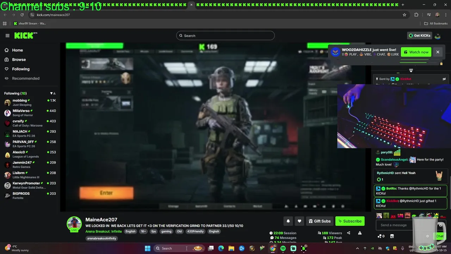Hide the pinned KickBot message
This screenshot has width=451, height=254.
444,79
